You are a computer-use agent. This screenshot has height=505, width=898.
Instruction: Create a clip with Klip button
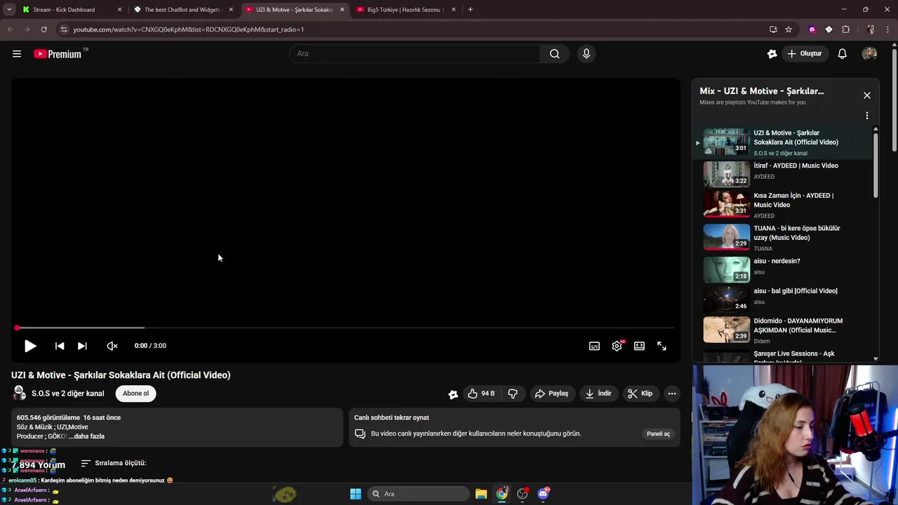[x=640, y=393]
